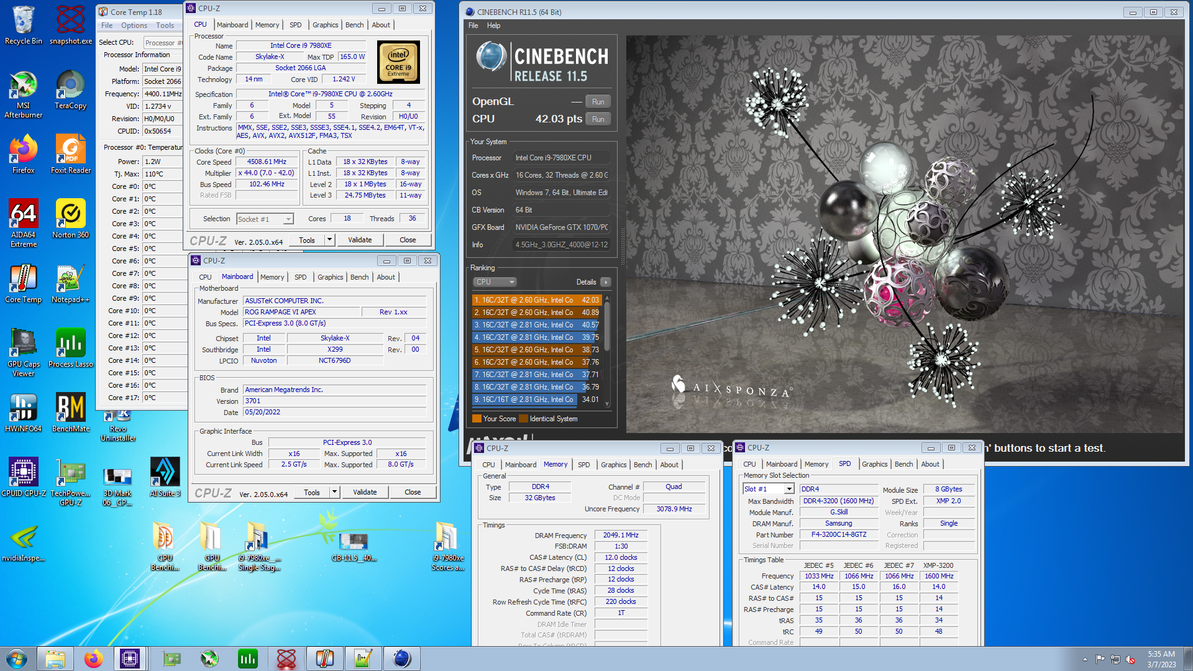This screenshot has width=1193, height=671.
Task: Open Socket #1 selection dropdown in CPU-Z
Action: click(265, 219)
